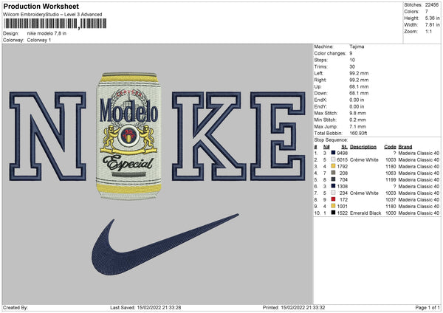Click code '1000' in the Emerald Black row
The height and width of the screenshot is (313, 443).
(391, 213)
